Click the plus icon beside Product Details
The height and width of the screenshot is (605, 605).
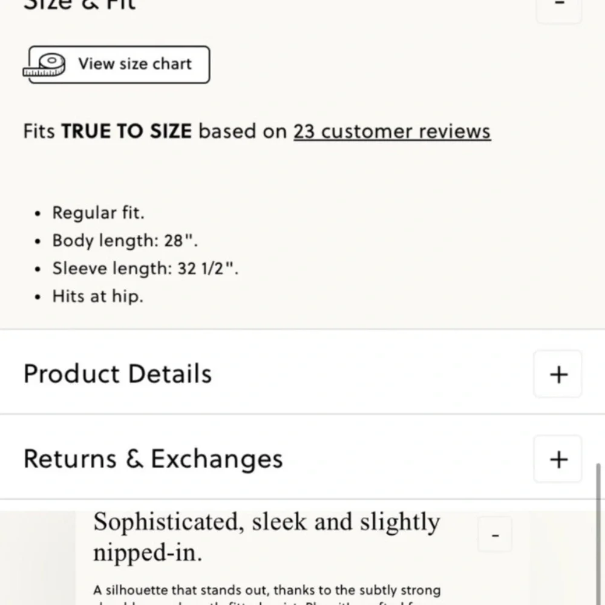point(558,374)
